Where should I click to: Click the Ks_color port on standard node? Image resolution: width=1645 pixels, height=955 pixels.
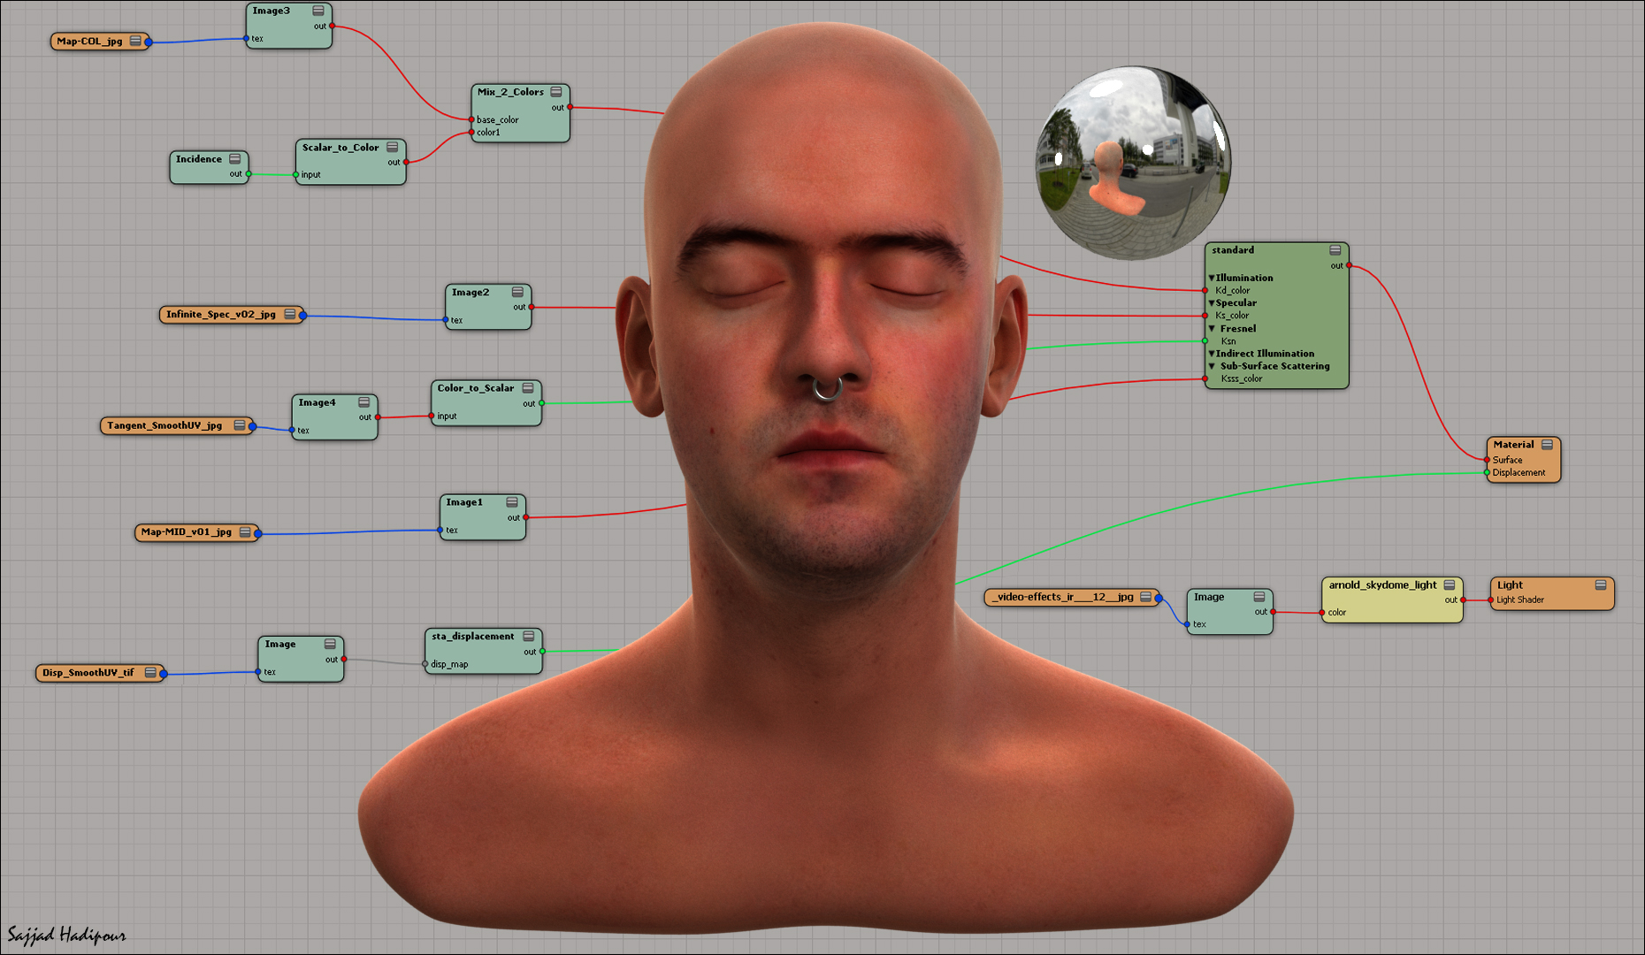(x=1205, y=316)
